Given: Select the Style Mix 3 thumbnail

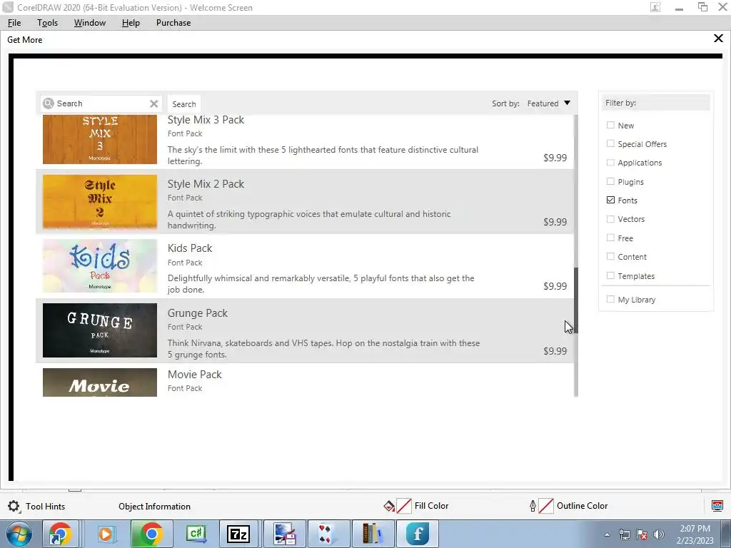Looking at the screenshot, I should 100,140.
